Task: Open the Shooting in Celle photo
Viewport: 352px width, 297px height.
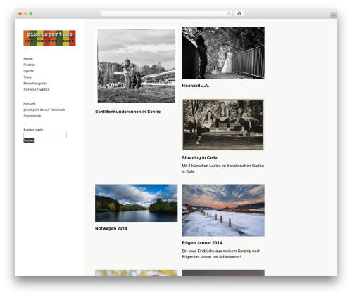Action: tap(223, 124)
